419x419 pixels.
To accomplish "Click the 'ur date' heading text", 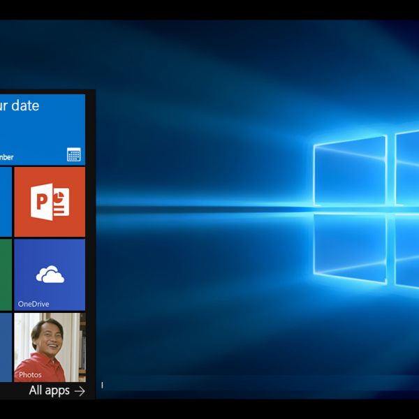I will tap(20, 106).
